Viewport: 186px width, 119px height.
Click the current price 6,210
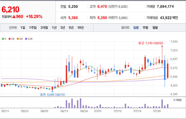[x=10, y=10]
